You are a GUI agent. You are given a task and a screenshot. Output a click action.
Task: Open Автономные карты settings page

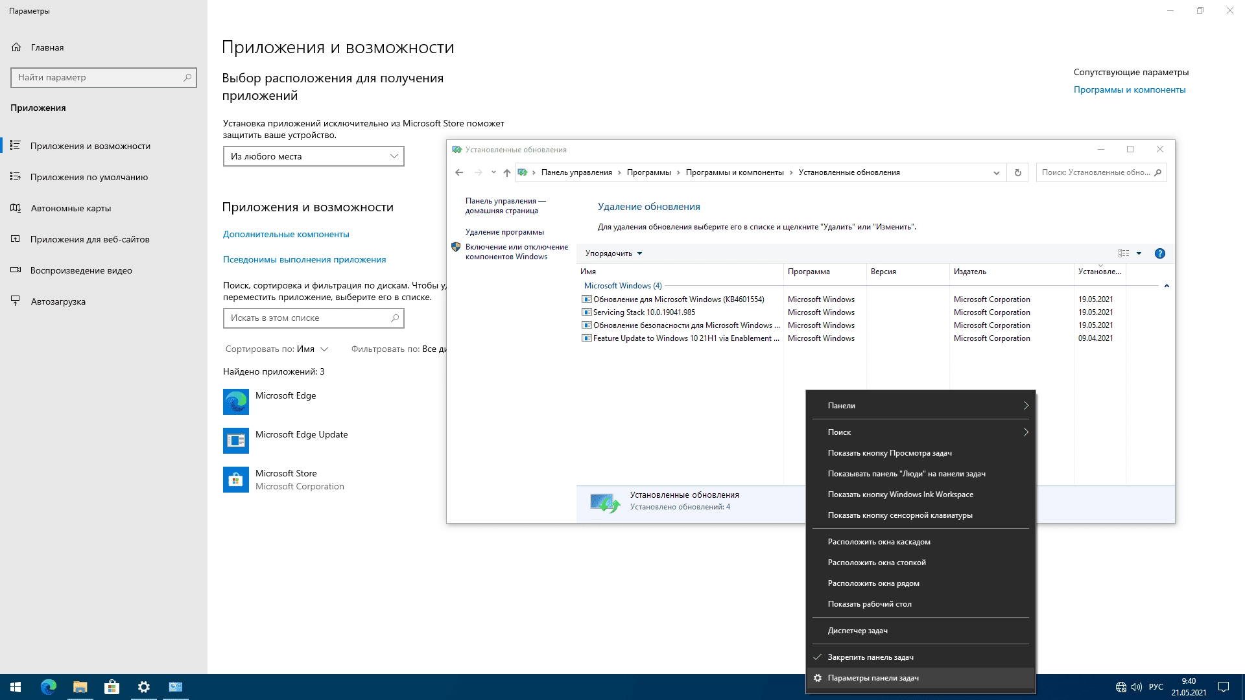104,208
